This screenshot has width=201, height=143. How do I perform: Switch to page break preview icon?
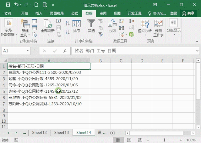[x=140, y=140]
